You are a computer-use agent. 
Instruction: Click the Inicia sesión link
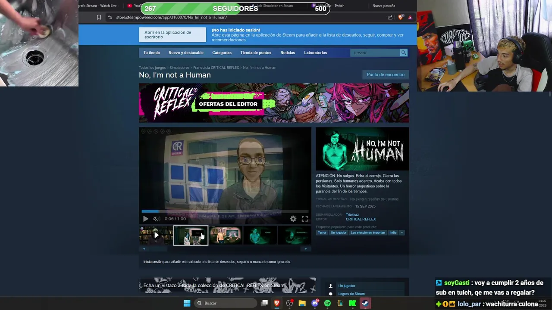coord(153,262)
